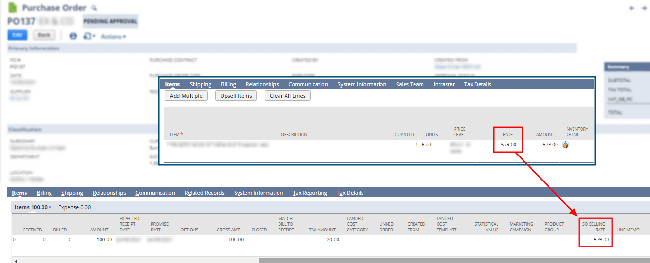Screen dimensions: 650x263
Task: Select the Expense 0.00 subtab
Action: (75, 207)
